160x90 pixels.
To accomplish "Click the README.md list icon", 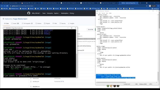I will (31, 86).
